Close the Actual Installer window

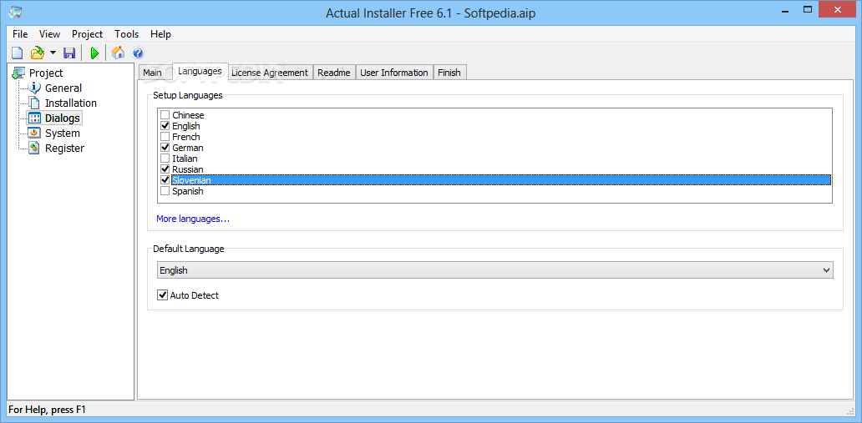pos(839,9)
